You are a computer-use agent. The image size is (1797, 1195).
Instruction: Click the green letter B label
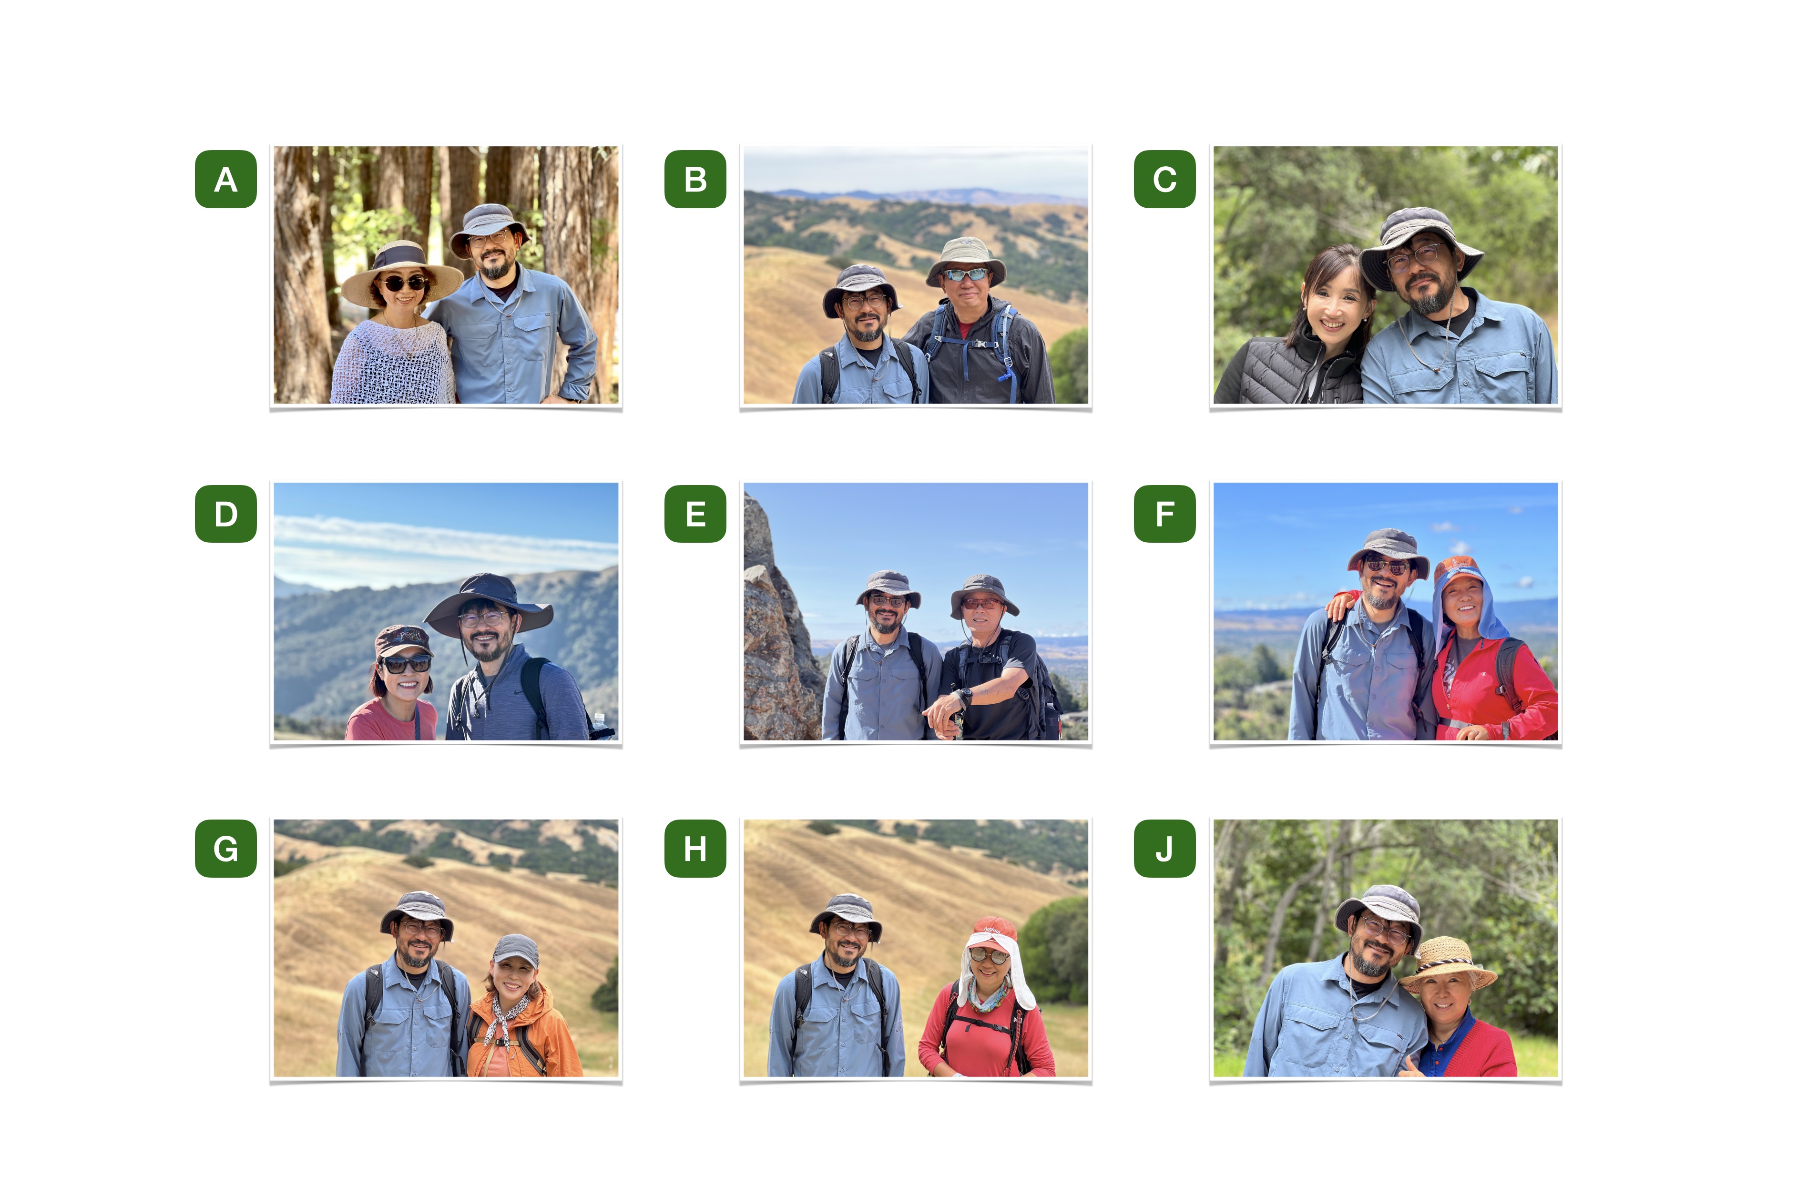(x=694, y=179)
